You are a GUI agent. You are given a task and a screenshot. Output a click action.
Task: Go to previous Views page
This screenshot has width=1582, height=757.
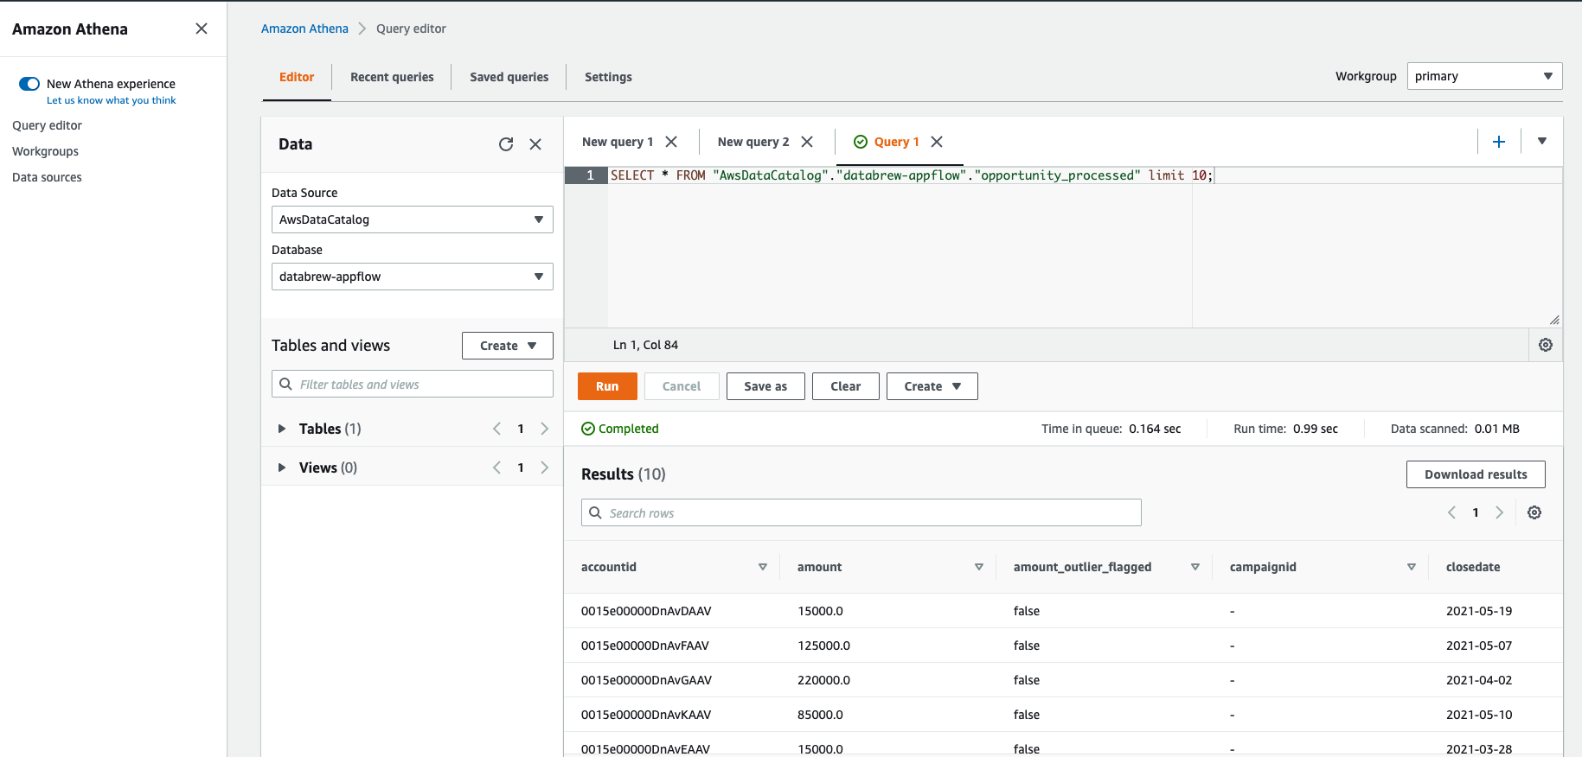click(x=496, y=468)
